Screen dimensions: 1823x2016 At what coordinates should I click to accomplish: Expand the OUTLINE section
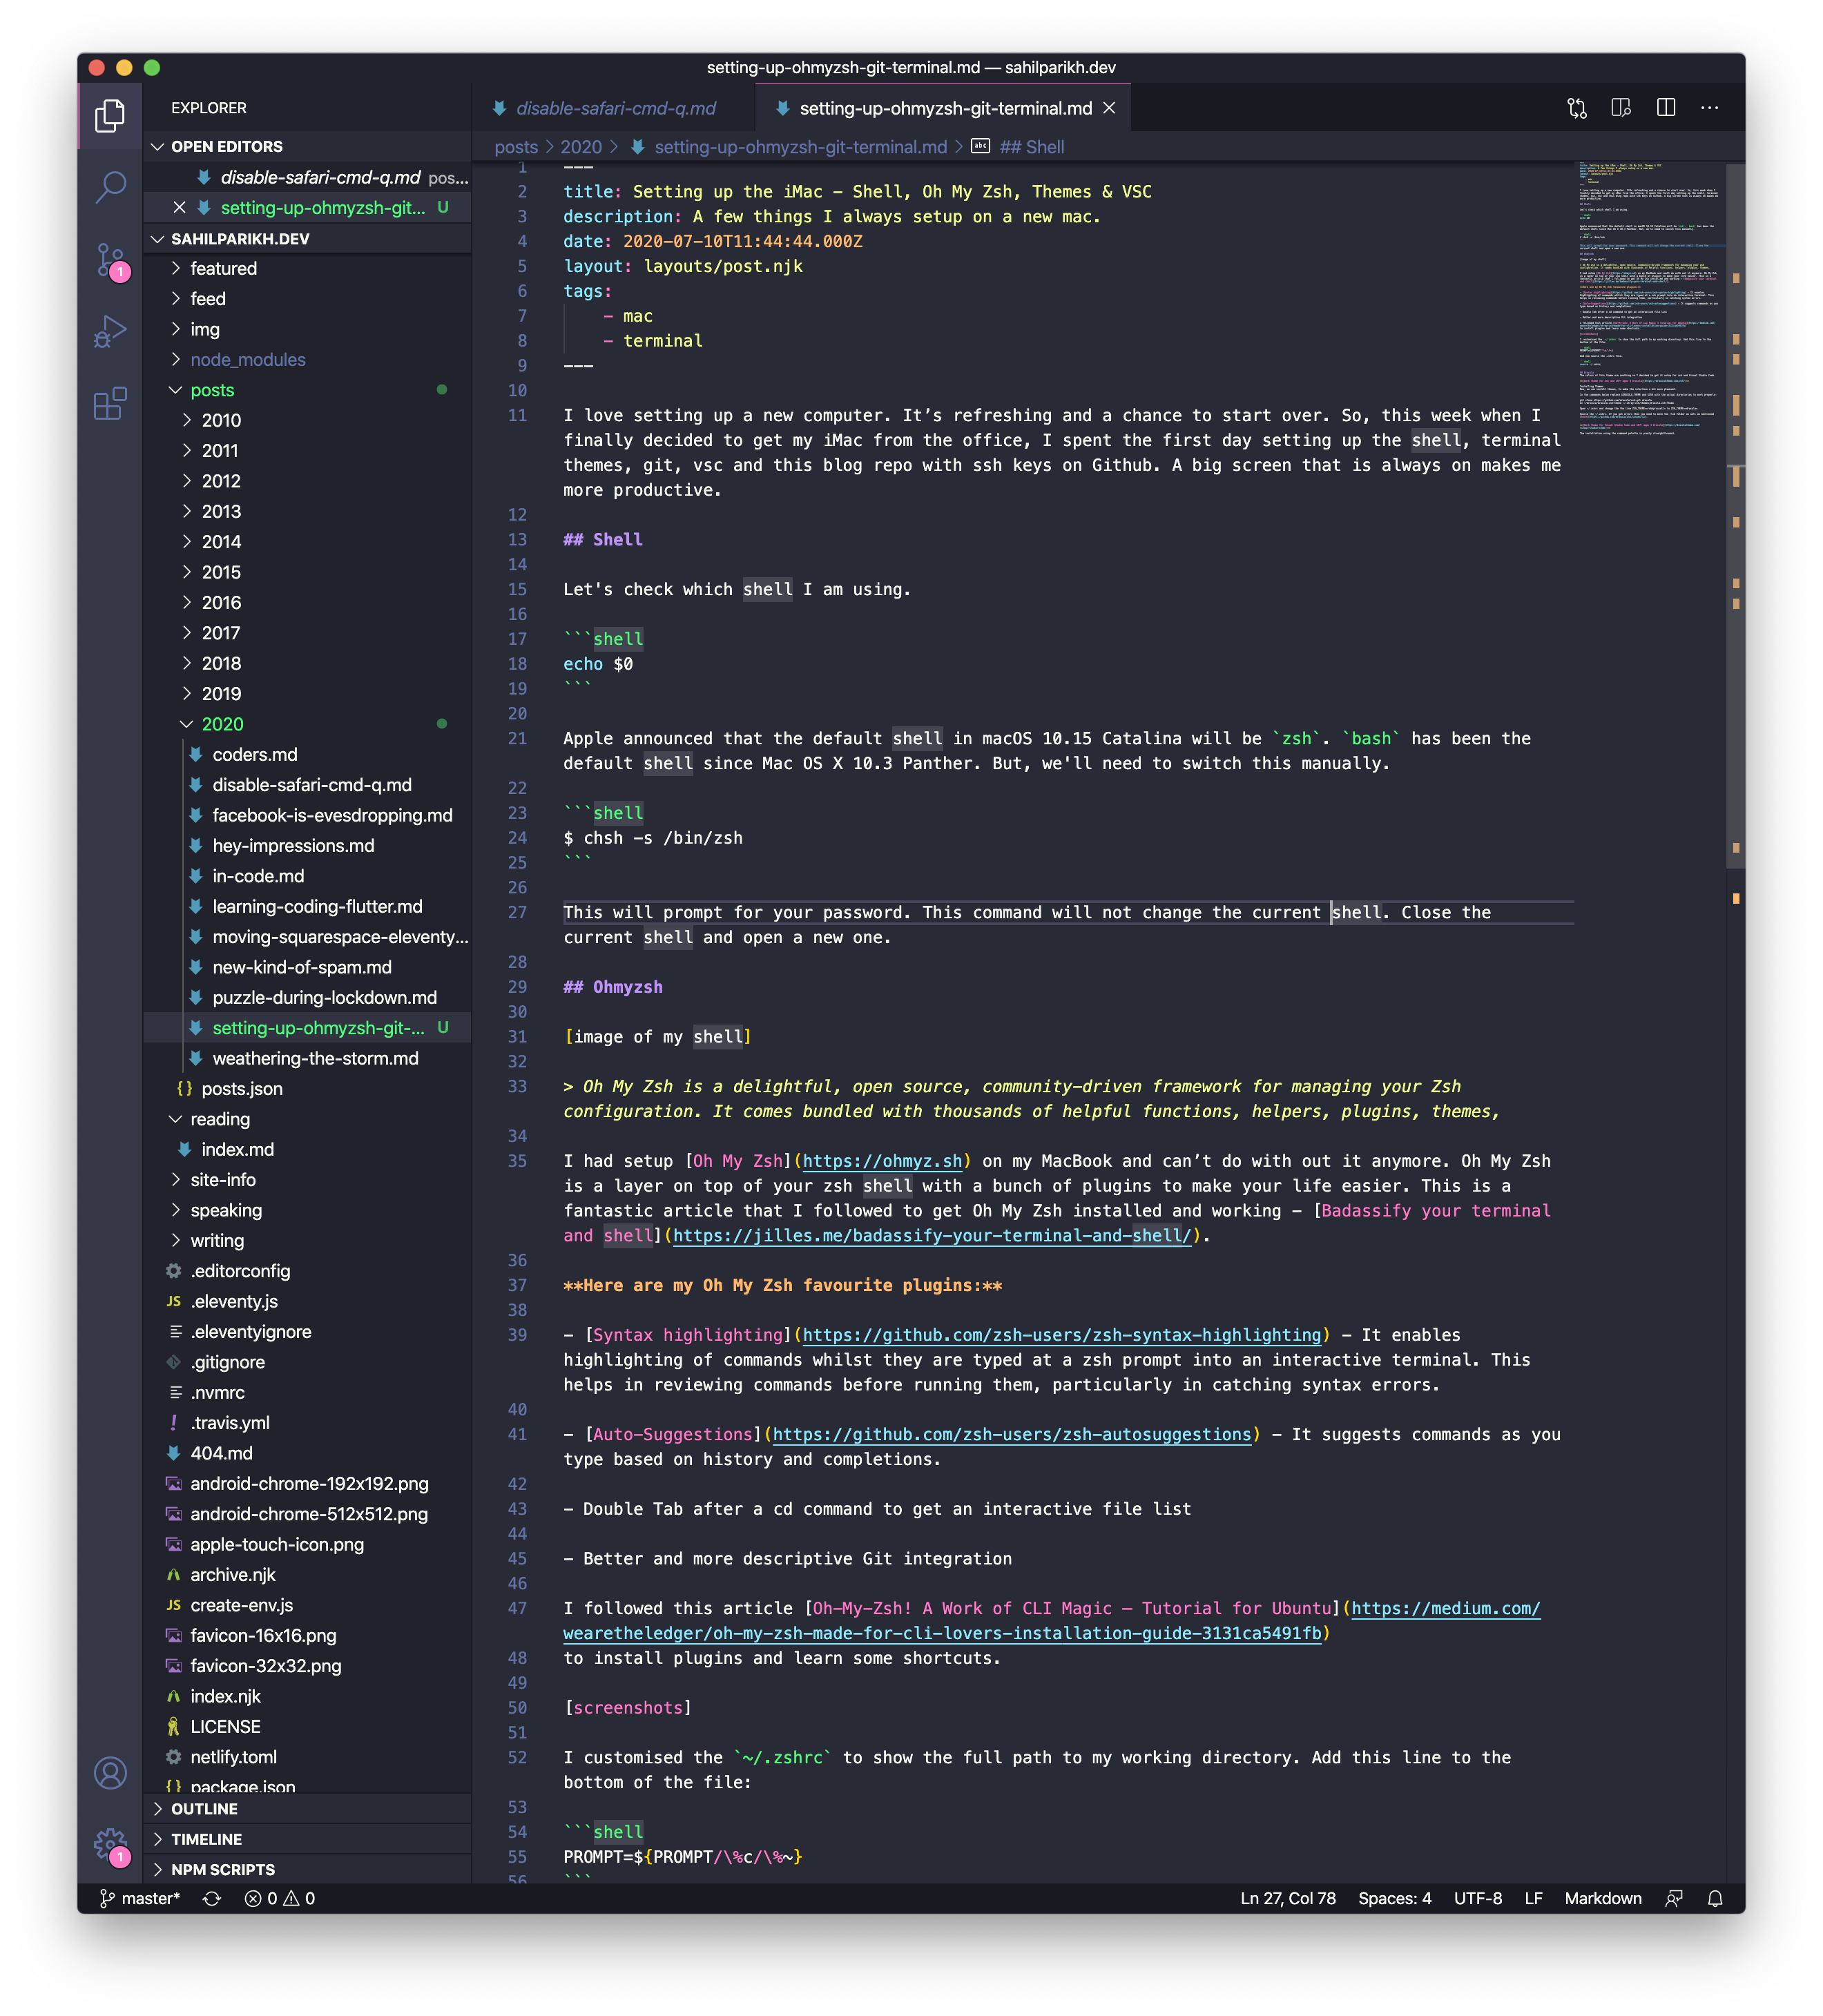click(204, 1809)
